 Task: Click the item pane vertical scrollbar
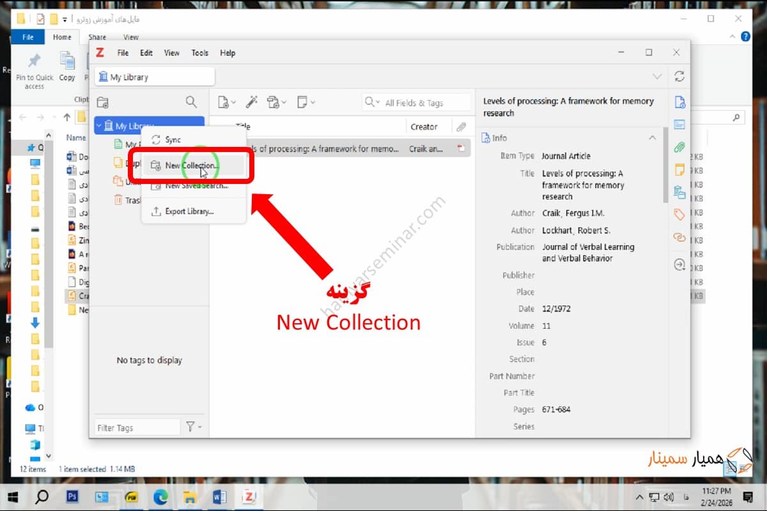(x=665, y=165)
